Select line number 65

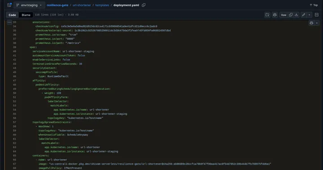coord(14,156)
